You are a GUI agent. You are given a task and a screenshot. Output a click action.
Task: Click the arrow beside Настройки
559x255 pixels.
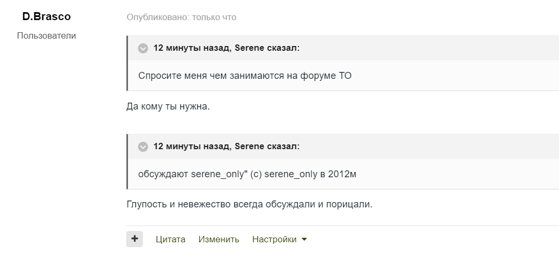coord(304,239)
